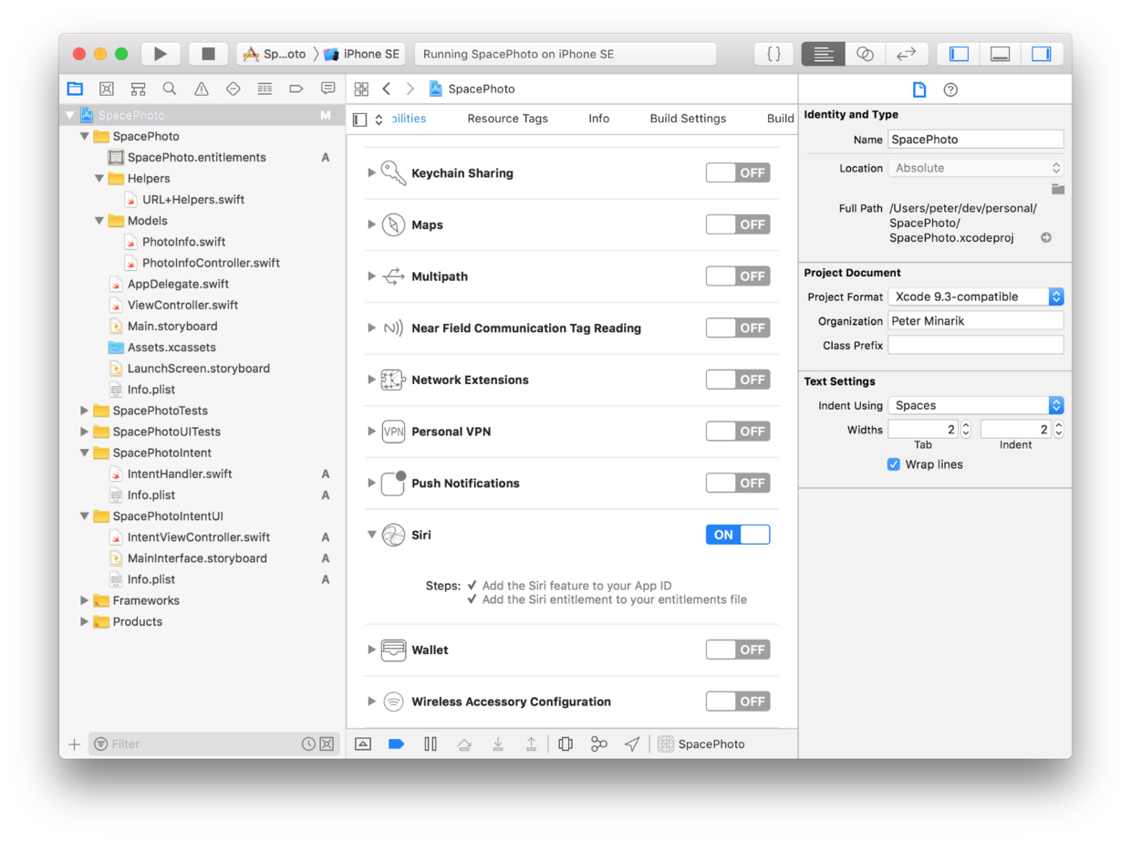The width and height of the screenshot is (1131, 843).
Task: Turn off the Siri switch
Action: click(x=738, y=535)
